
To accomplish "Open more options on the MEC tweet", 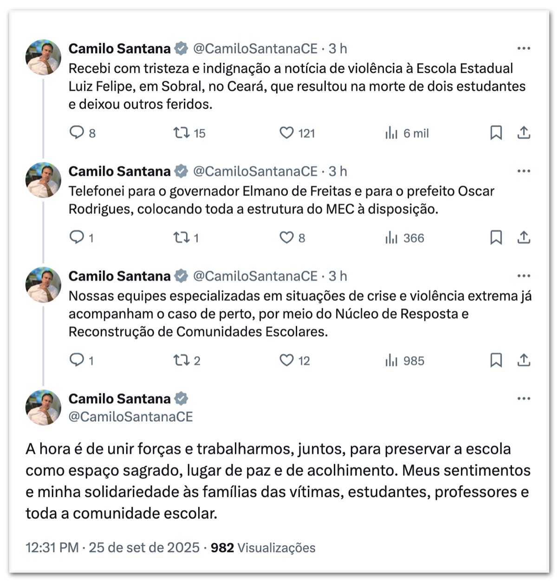I will point(524,171).
